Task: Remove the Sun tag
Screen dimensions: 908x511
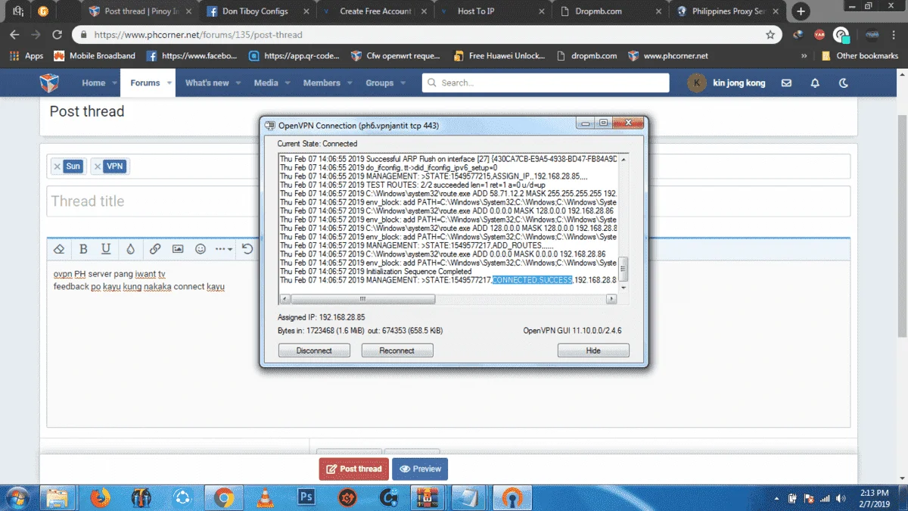Action: tap(57, 167)
